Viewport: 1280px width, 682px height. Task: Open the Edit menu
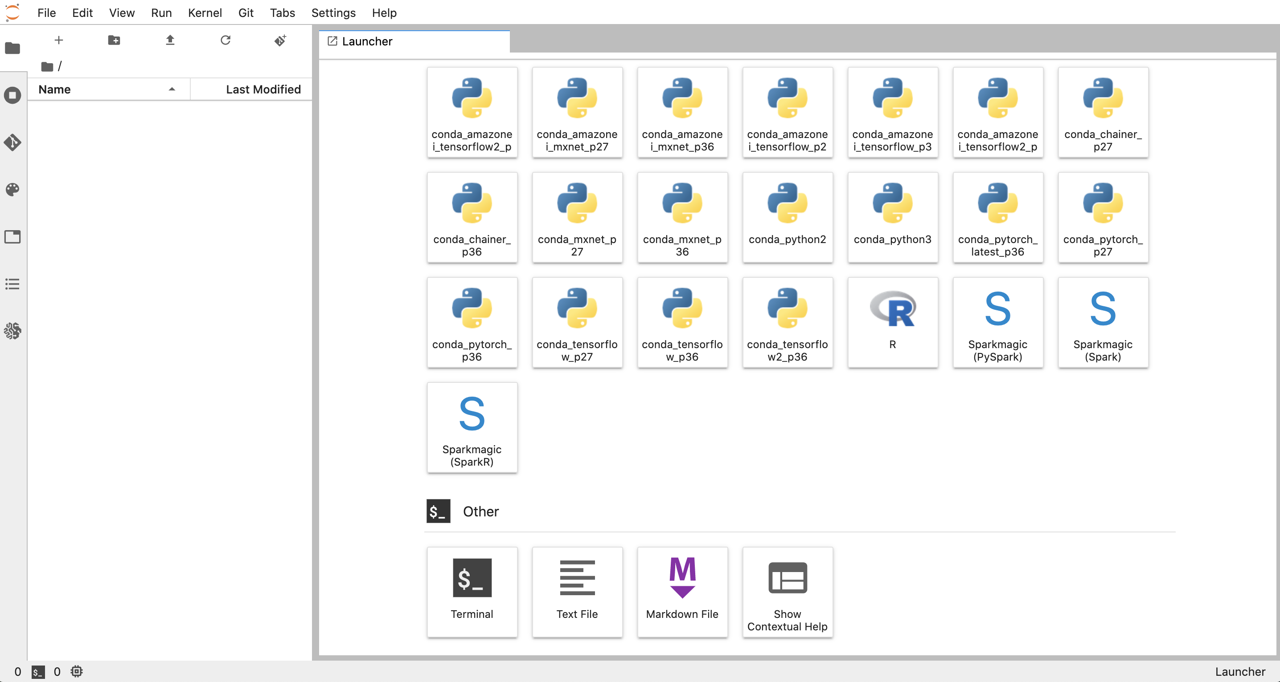(x=82, y=13)
